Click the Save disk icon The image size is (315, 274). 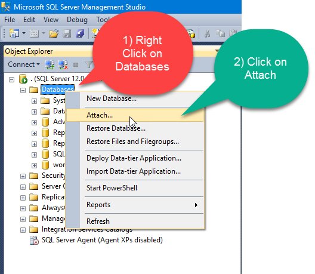[67, 33]
